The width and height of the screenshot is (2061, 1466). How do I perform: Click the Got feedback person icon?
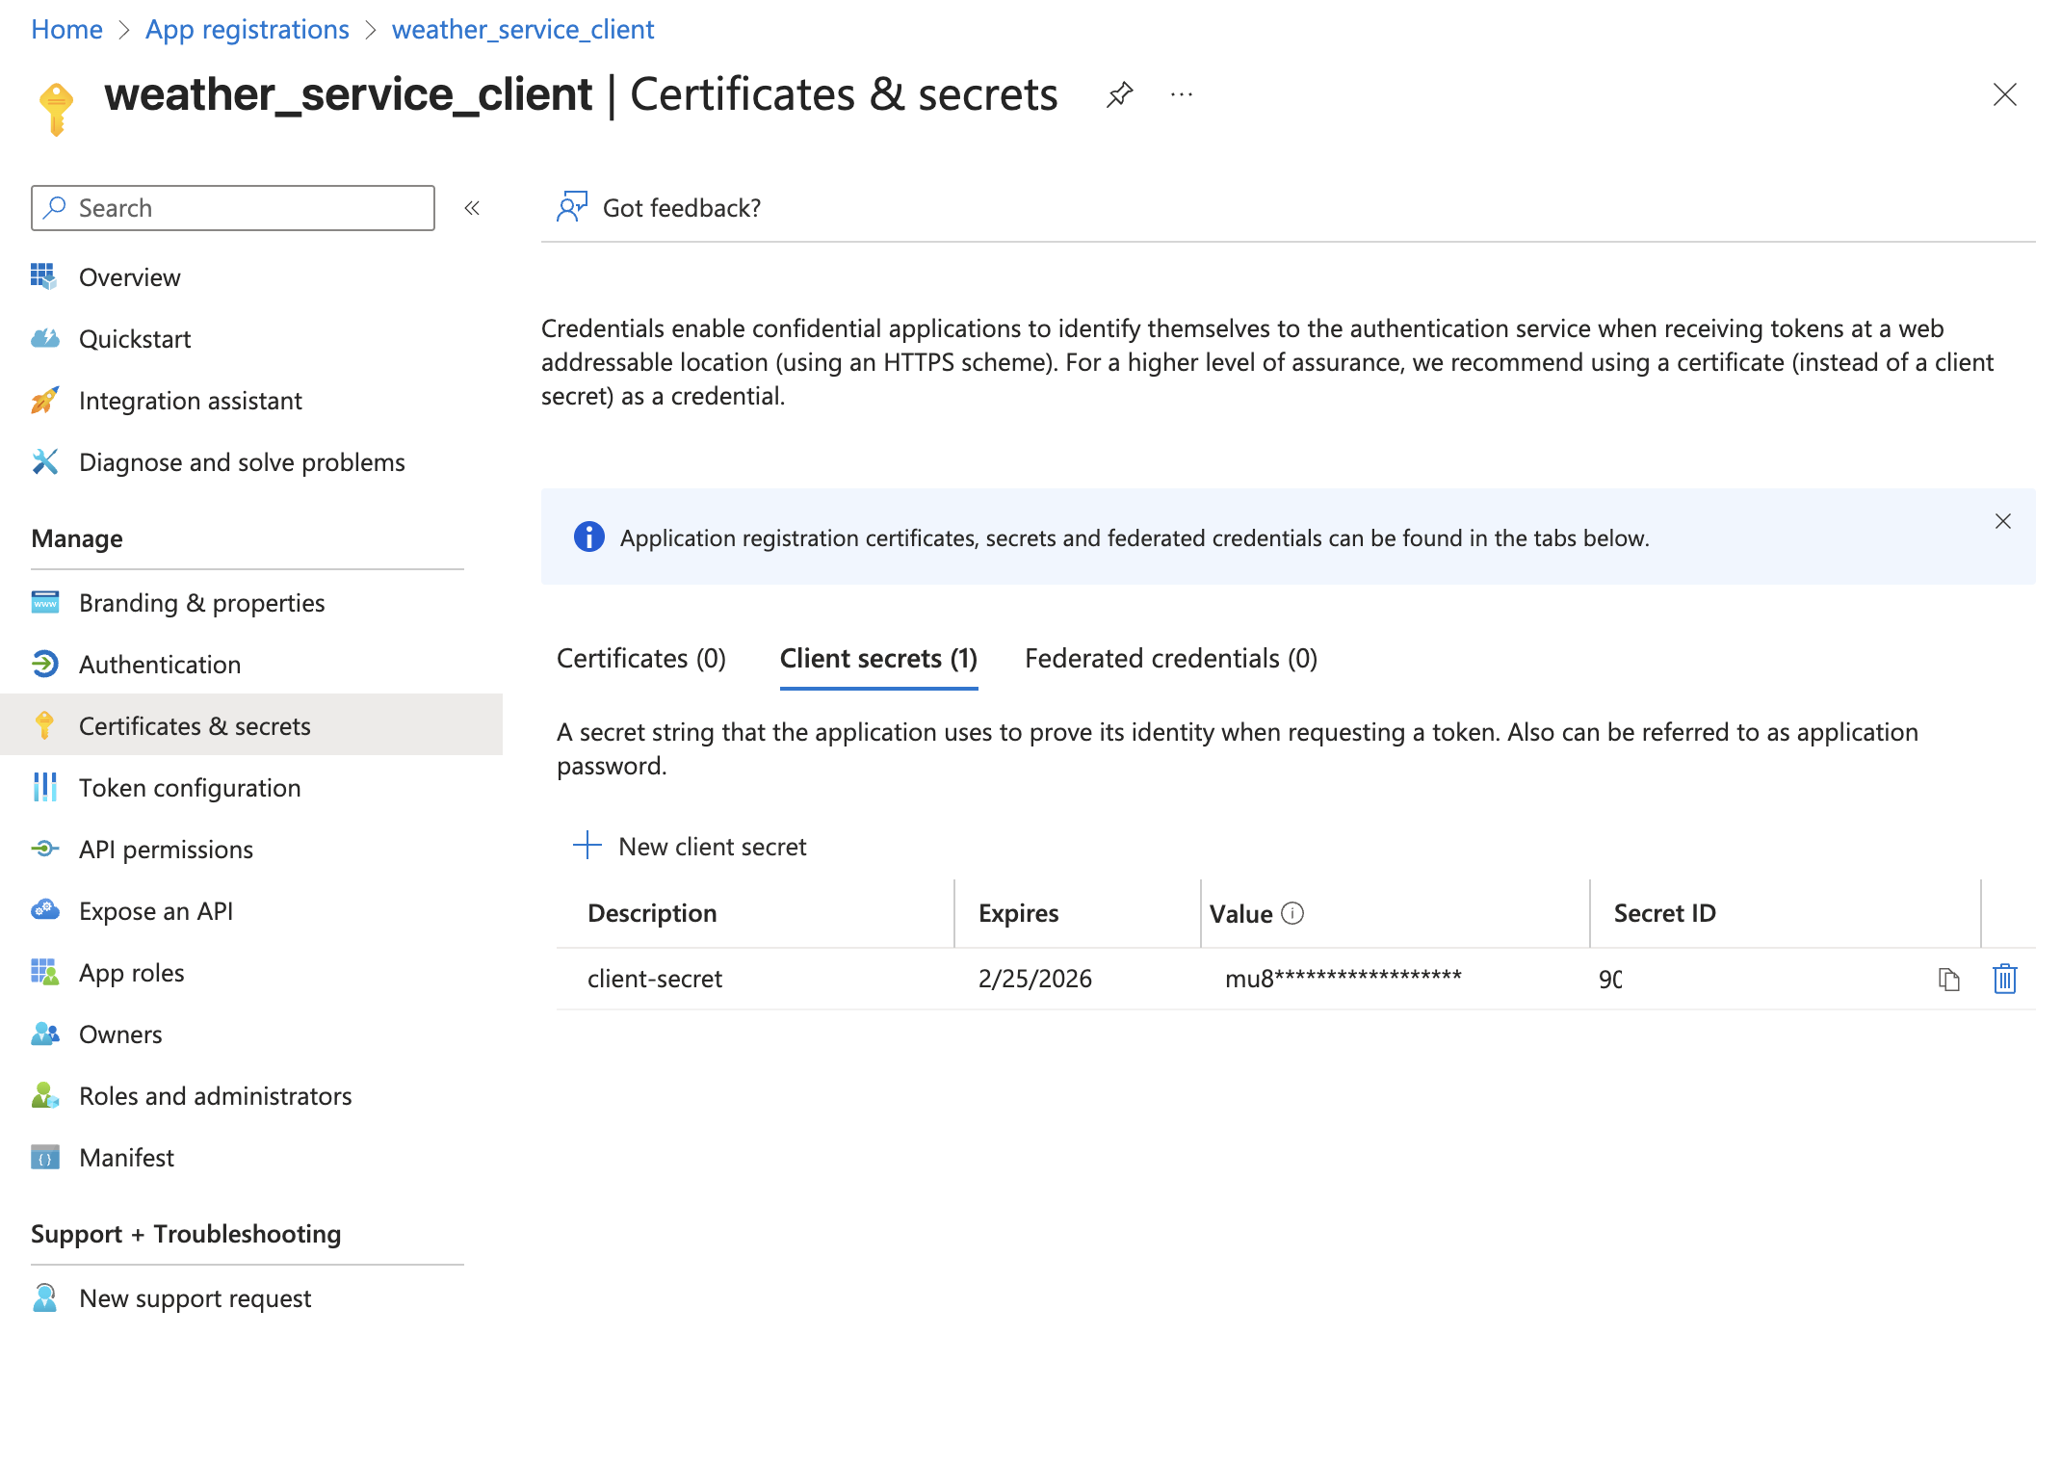pyautogui.click(x=571, y=207)
